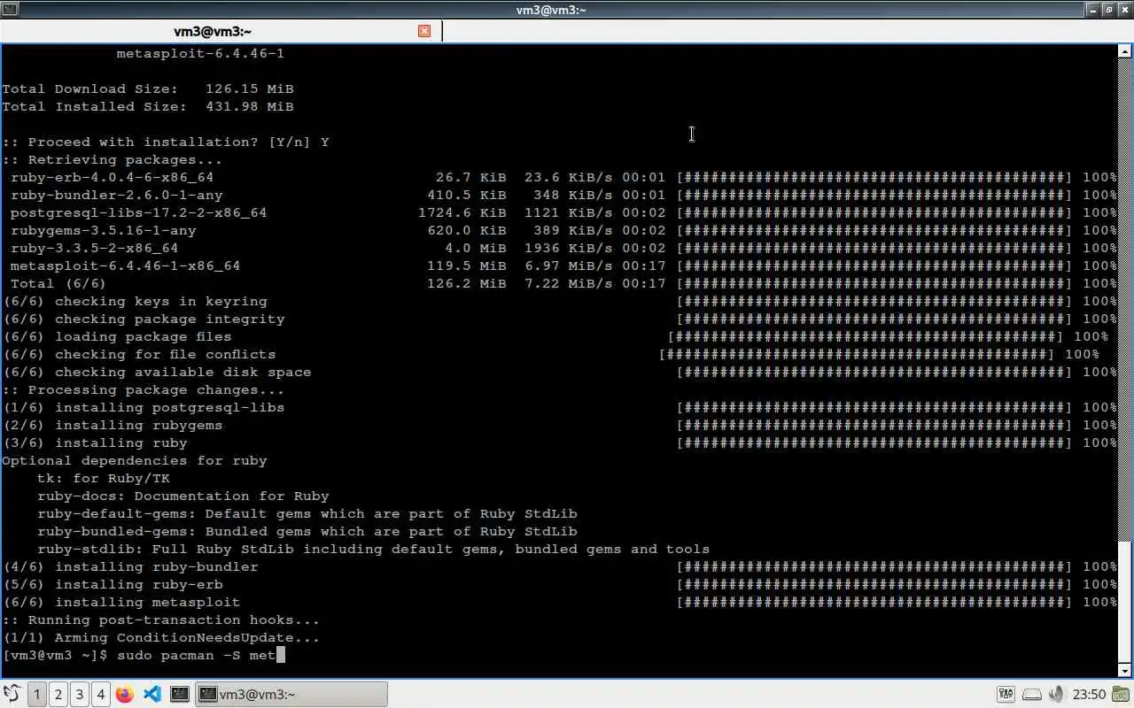The height and width of the screenshot is (708, 1134).
Task: Click the ruby-erb-4.0.4-6-x86_64 download row
Action: click(x=563, y=177)
